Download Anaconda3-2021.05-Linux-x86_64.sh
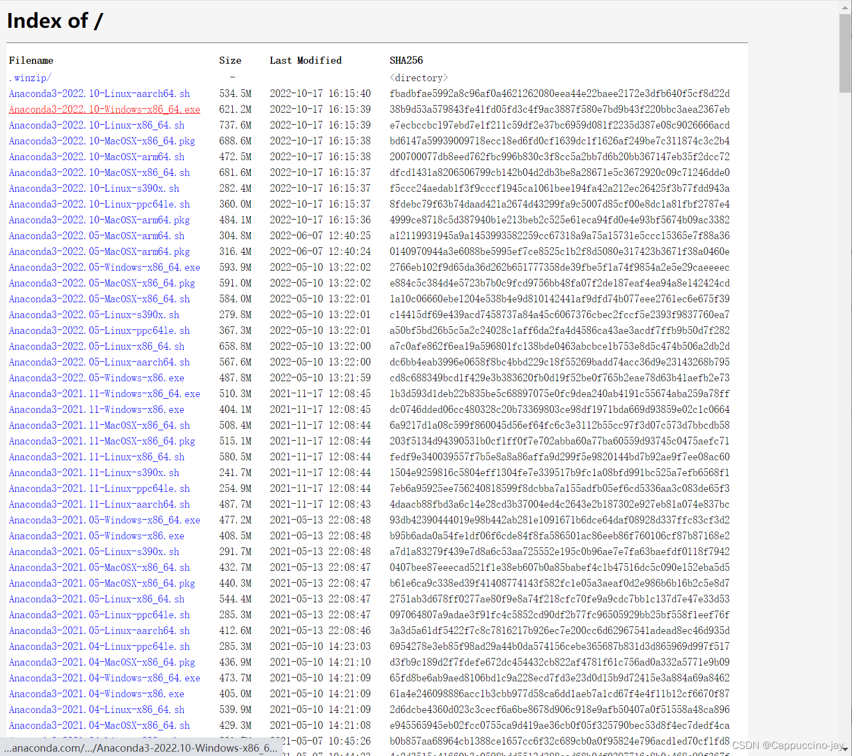 click(x=96, y=599)
